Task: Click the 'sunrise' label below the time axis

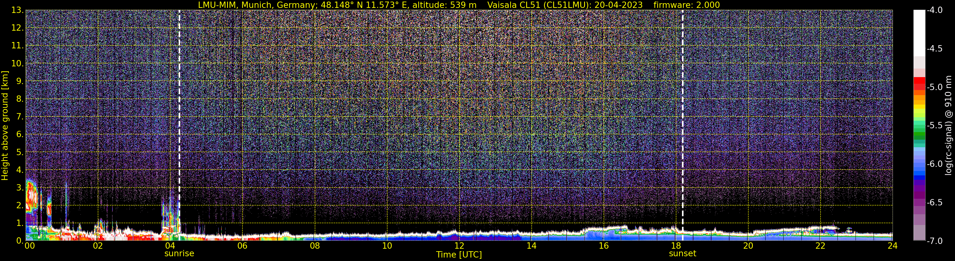Action: tap(179, 254)
